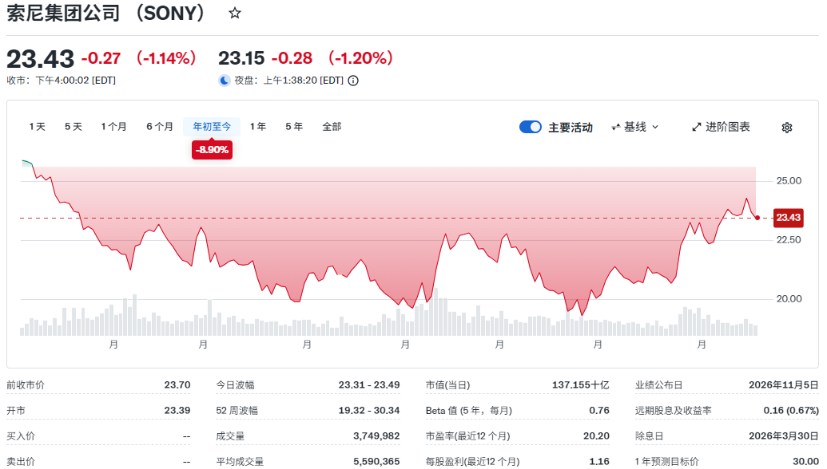Select the 5年 time range
This screenshot has width=827, height=469.
point(294,126)
